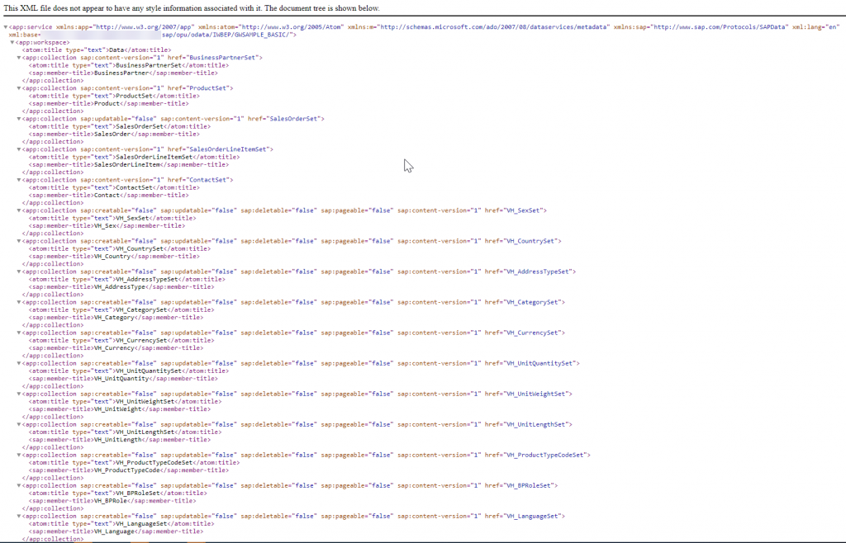Screen dimensions: 846x543
Task: Click the member-title 'VH_Language' line
Action: click(x=116, y=531)
